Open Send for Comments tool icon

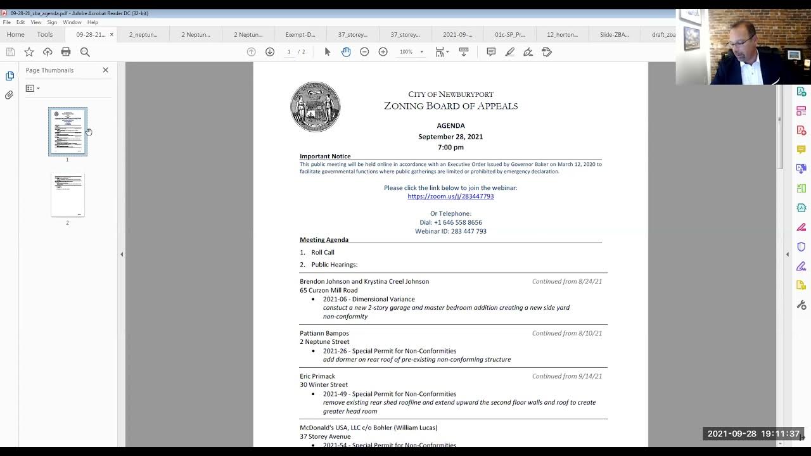(x=801, y=285)
